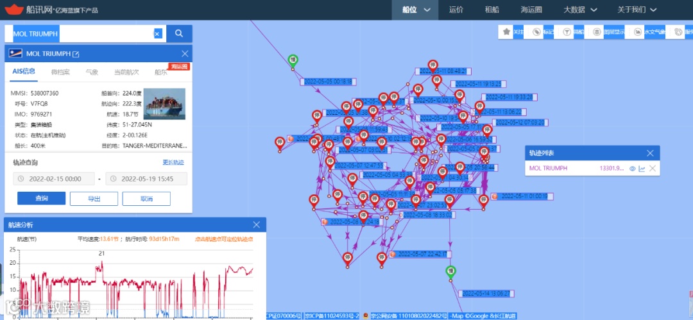This screenshot has height=320, width=693.
Task: Click track label 2022-05-14 13:06:27
Action: (x=486, y=294)
